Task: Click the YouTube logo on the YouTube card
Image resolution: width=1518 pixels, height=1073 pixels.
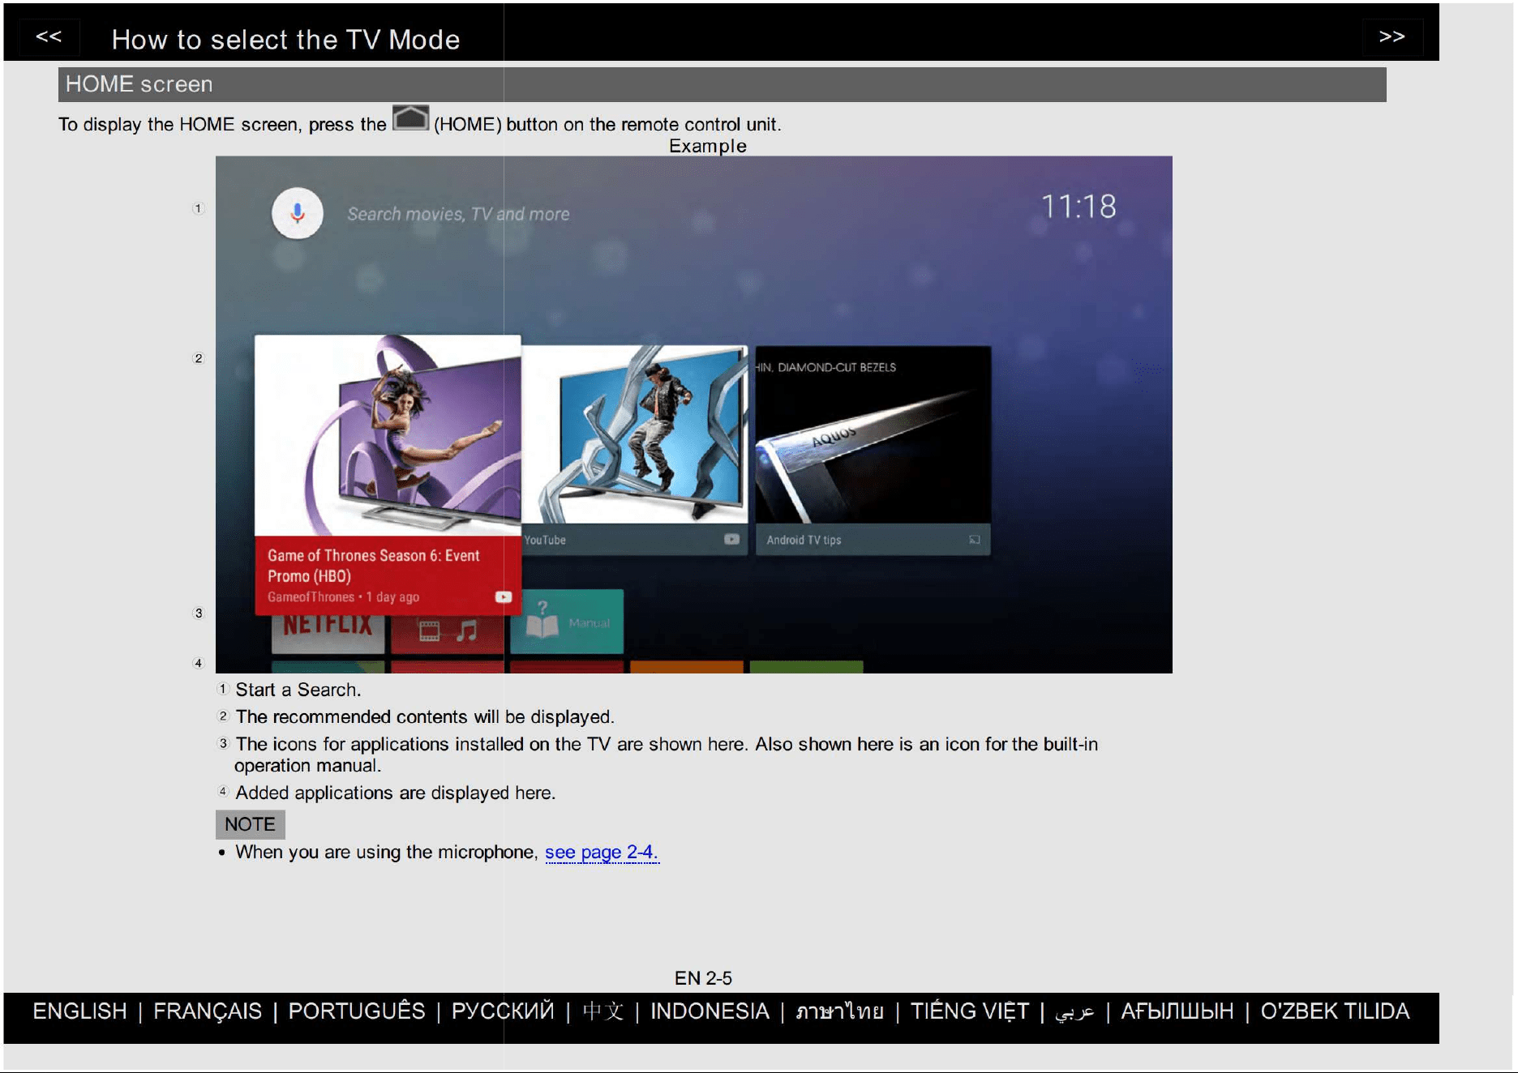Action: (x=731, y=540)
